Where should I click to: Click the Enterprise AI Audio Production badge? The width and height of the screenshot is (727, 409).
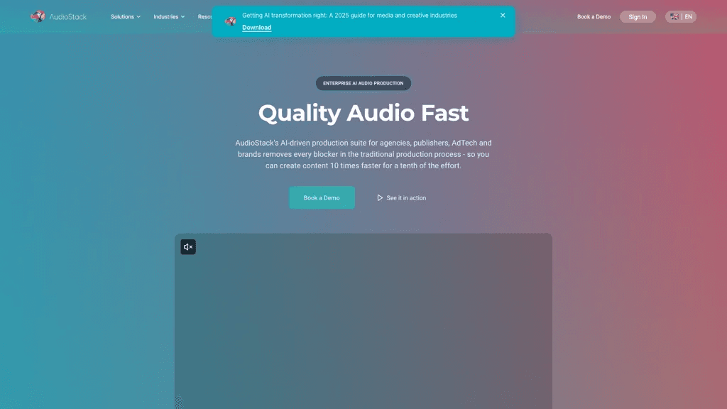coord(363,84)
